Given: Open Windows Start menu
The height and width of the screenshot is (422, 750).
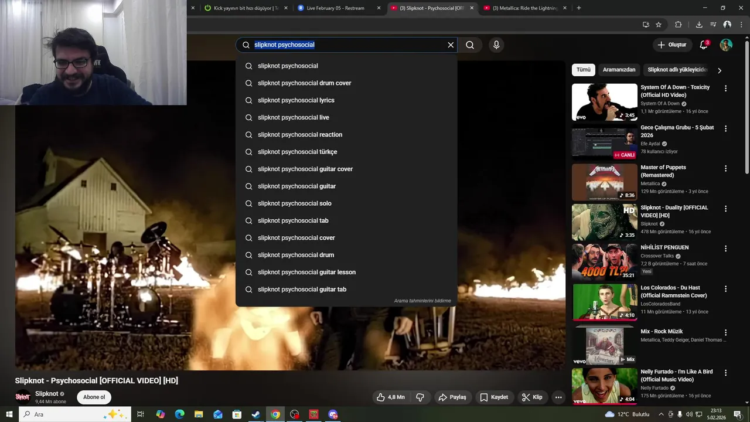Looking at the screenshot, I should (x=9, y=414).
